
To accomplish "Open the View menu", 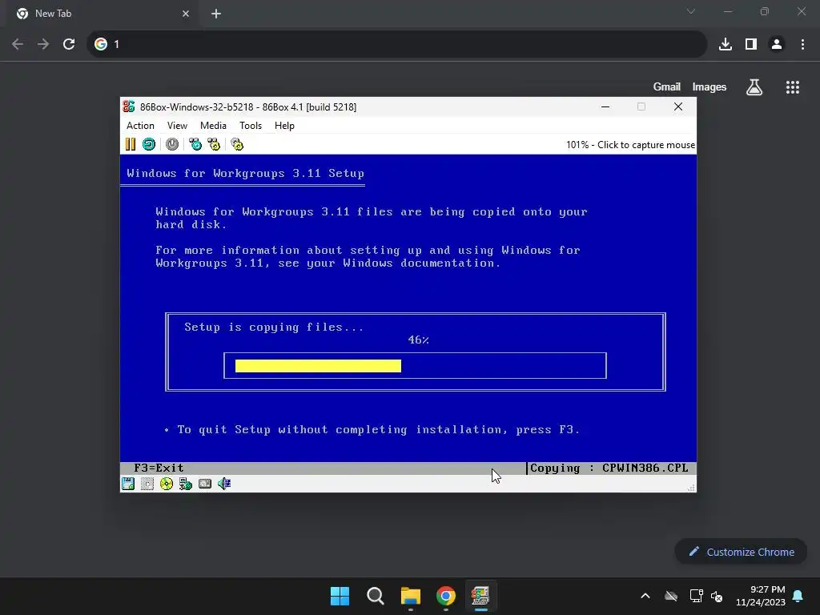I will pyautogui.click(x=177, y=126).
